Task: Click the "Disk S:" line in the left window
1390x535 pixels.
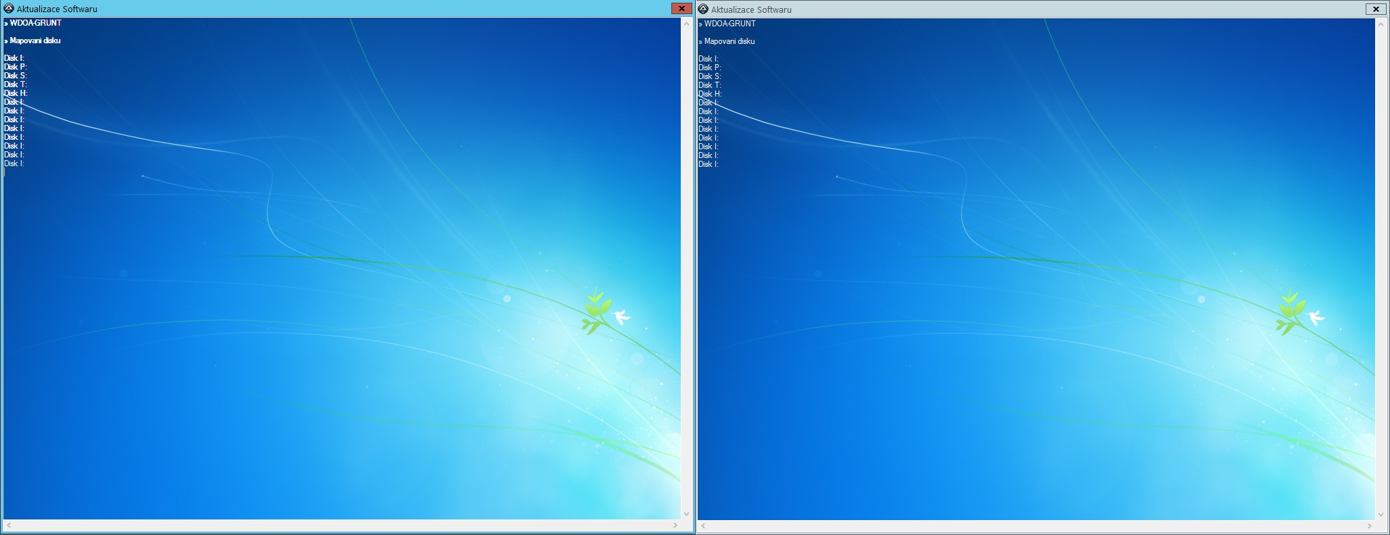Action: (x=15, y=76)
